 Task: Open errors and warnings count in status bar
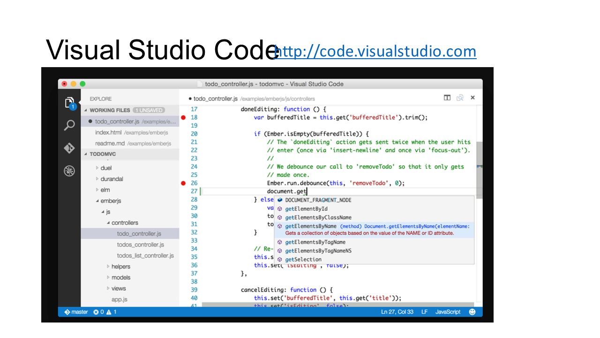(x=105, y=312)
